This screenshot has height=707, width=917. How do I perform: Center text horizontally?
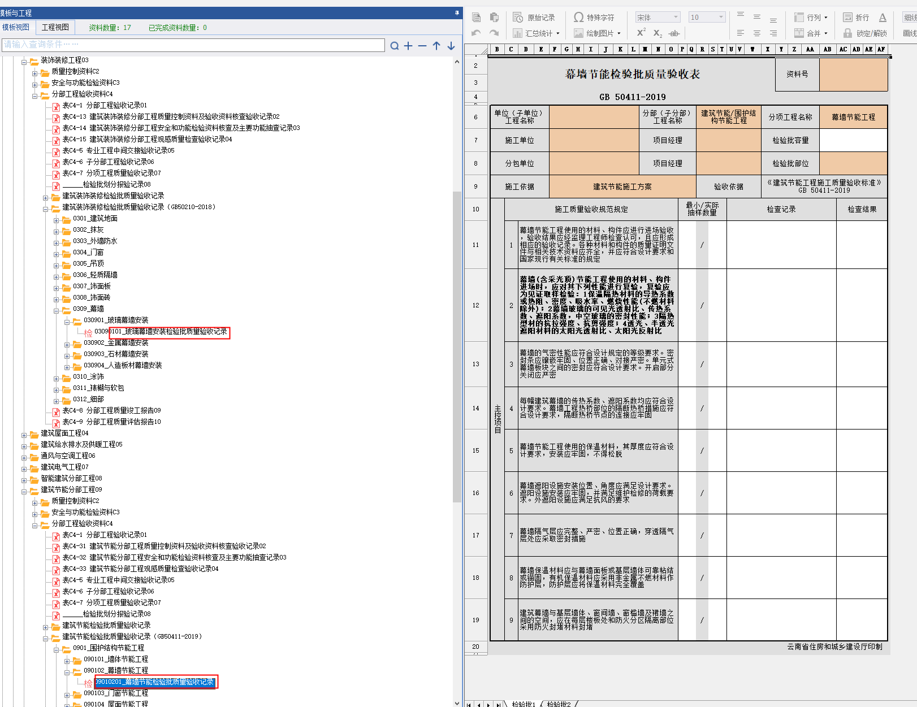(x=757, y=33)
